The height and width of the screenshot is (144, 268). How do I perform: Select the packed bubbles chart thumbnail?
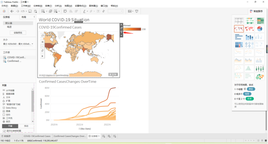pos(259,76)
